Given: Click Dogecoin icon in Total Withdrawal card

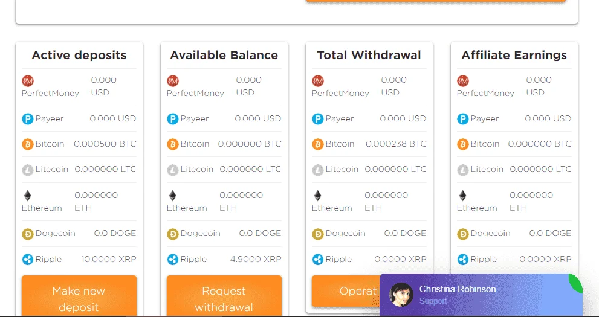Looking at the screenshot, I should (x=318, y=234).
